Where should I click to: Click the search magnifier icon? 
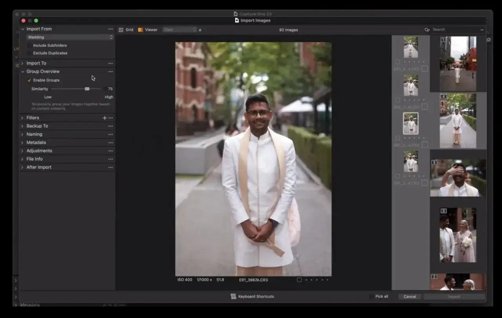click(x=427, y=30)
